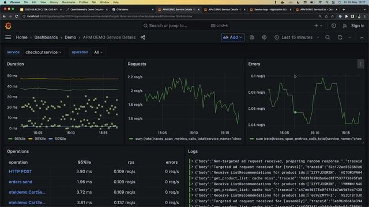Reload the page in Chrome
Image resolution: width=369 pixels, height=207 pixels.
point(17,17)
